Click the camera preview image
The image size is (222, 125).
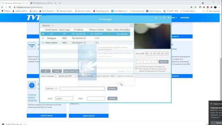click(152, 36)
